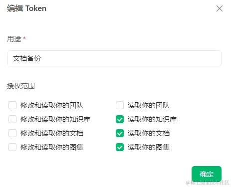Click the label text 读取你的文档
This screenshot has height=187, width=231.
point(149,133)
